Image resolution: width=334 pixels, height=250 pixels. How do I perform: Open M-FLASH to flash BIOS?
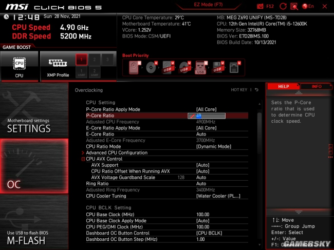[x=34, y=222]
